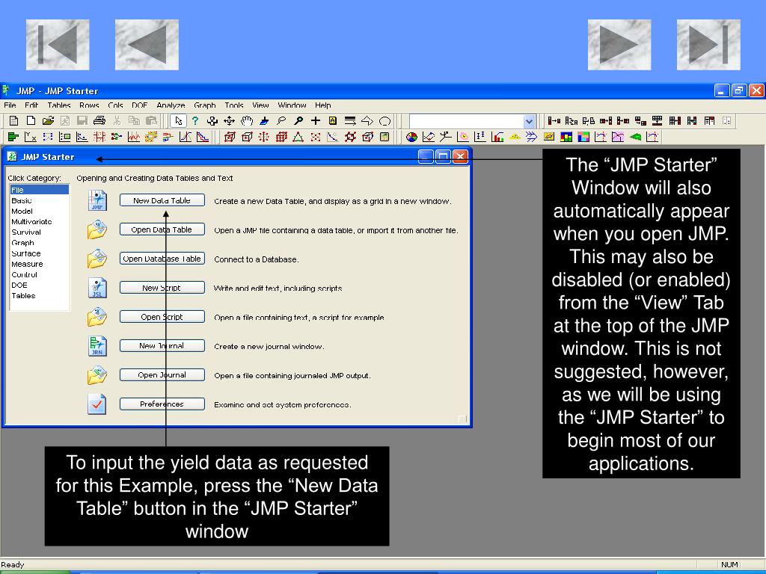Select the Annotate text tool
This screenshot has width=766, height=574.
[x=333, y=120]
